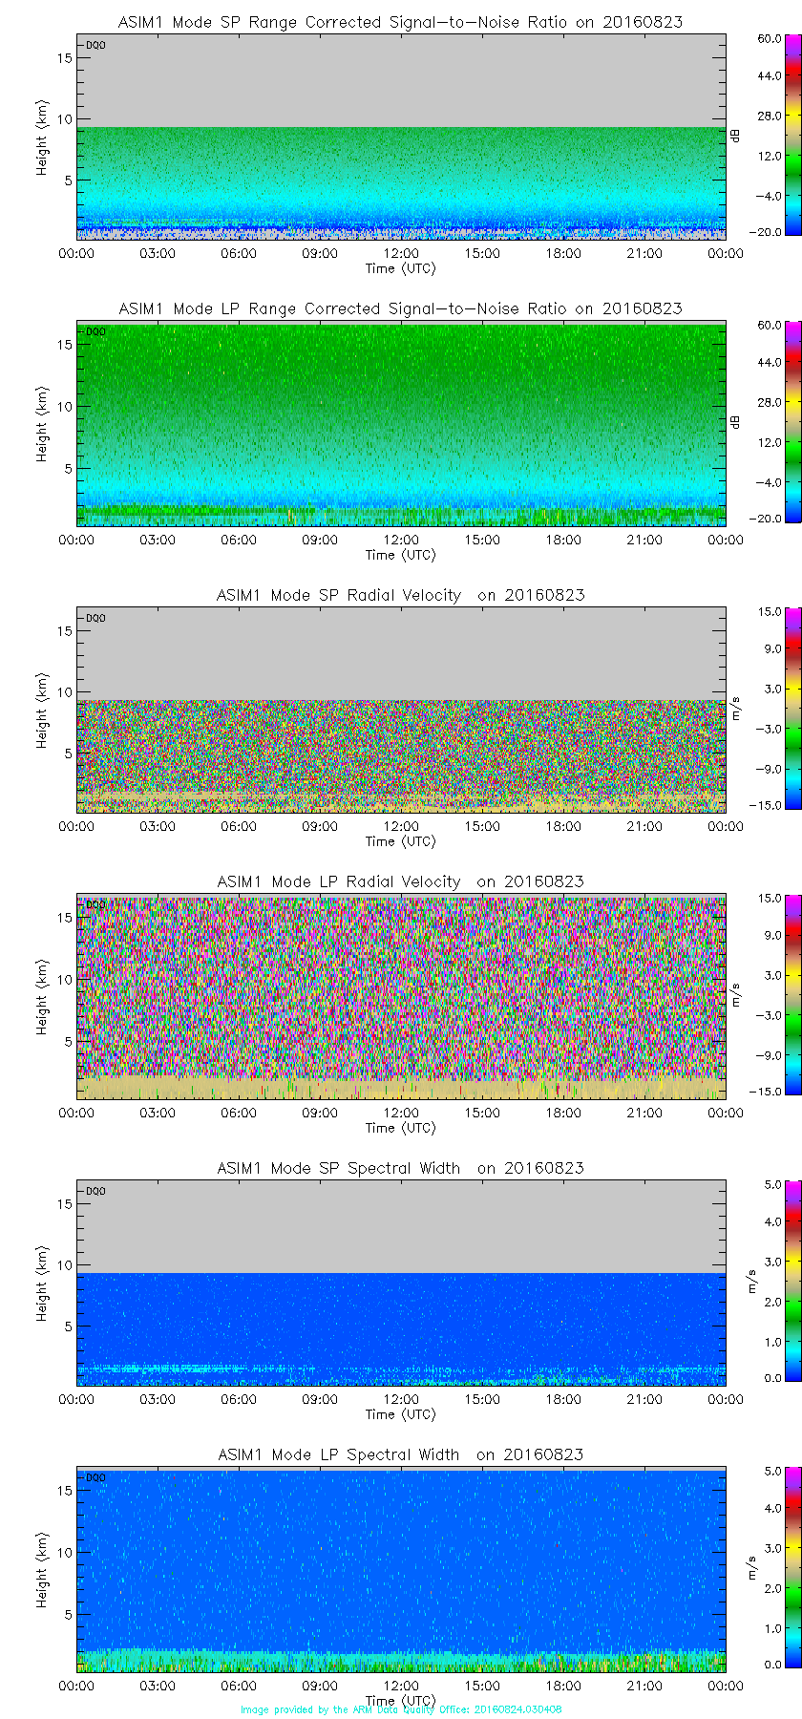Click the Mode SP Spectral Width title
This screenshot has height=1719, width=802.
pos(400,1168)
